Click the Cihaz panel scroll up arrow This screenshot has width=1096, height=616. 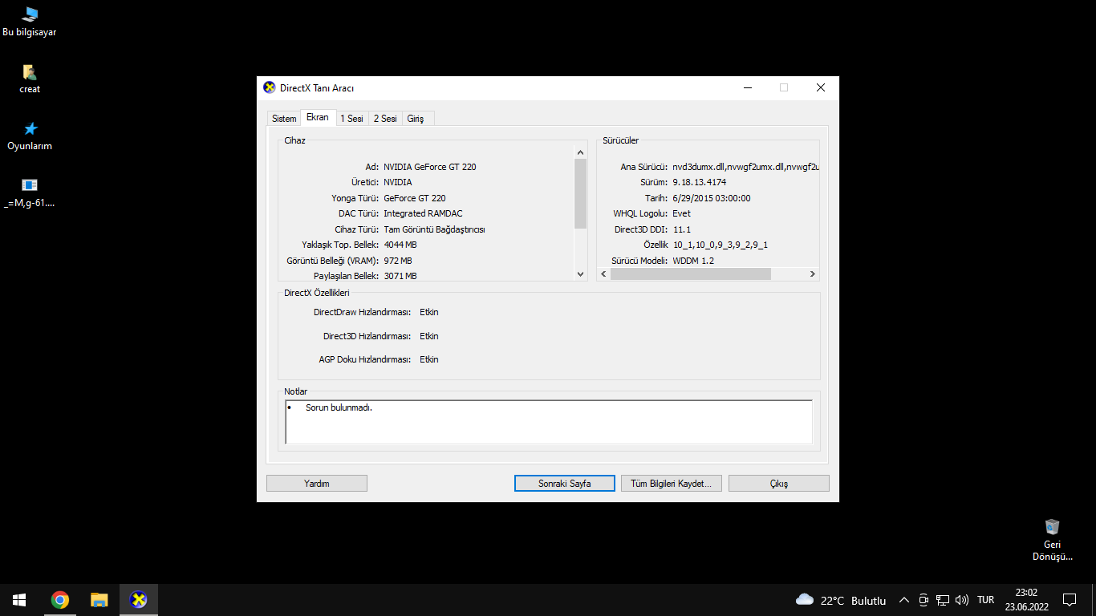click(x=582, y=152)
